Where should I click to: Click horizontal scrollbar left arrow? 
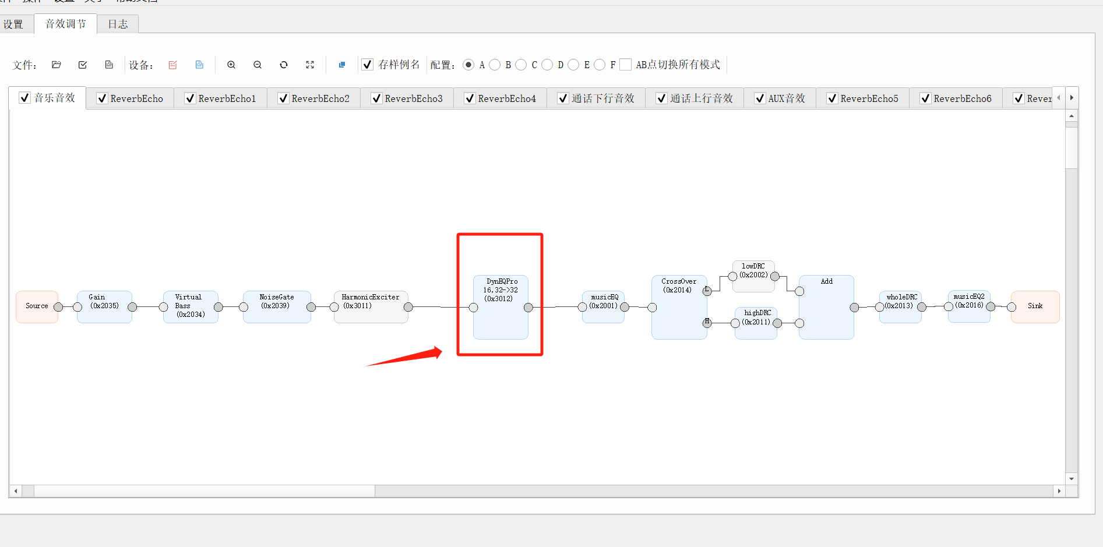tap(16, 491)
